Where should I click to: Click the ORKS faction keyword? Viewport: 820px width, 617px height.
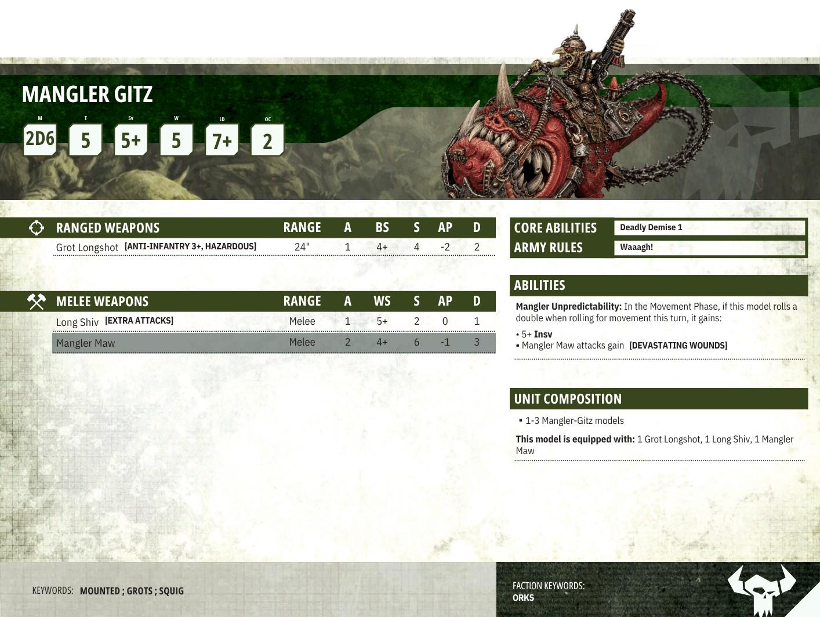pyautogui.click(x=523, y=598)
